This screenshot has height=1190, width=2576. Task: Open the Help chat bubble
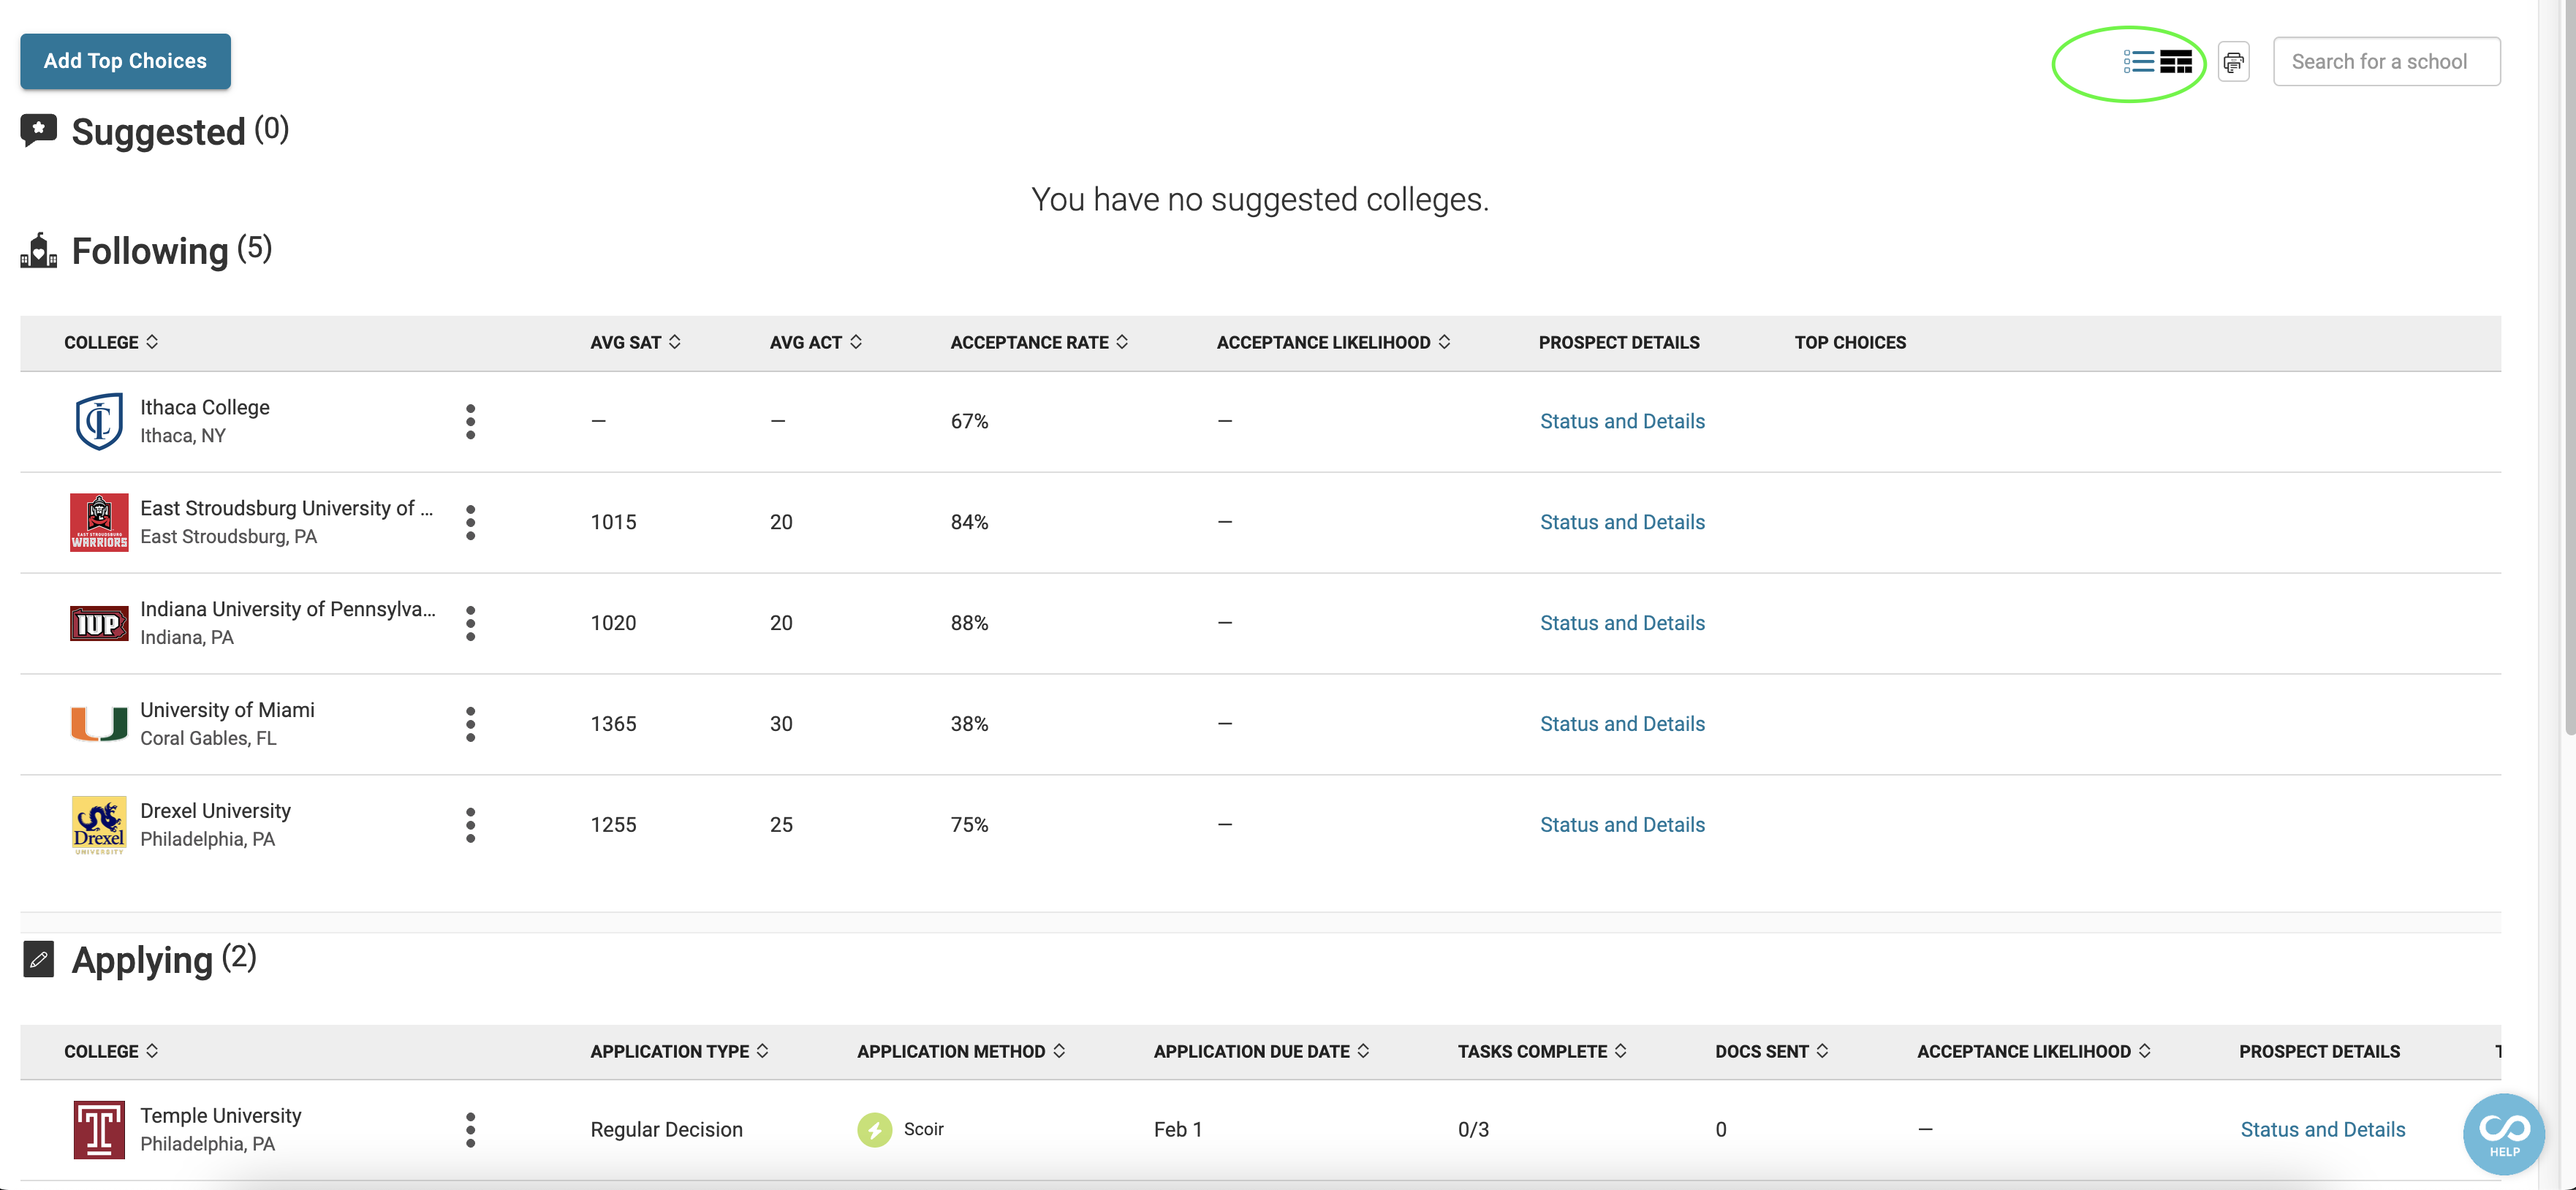tap(2504, 1133)
